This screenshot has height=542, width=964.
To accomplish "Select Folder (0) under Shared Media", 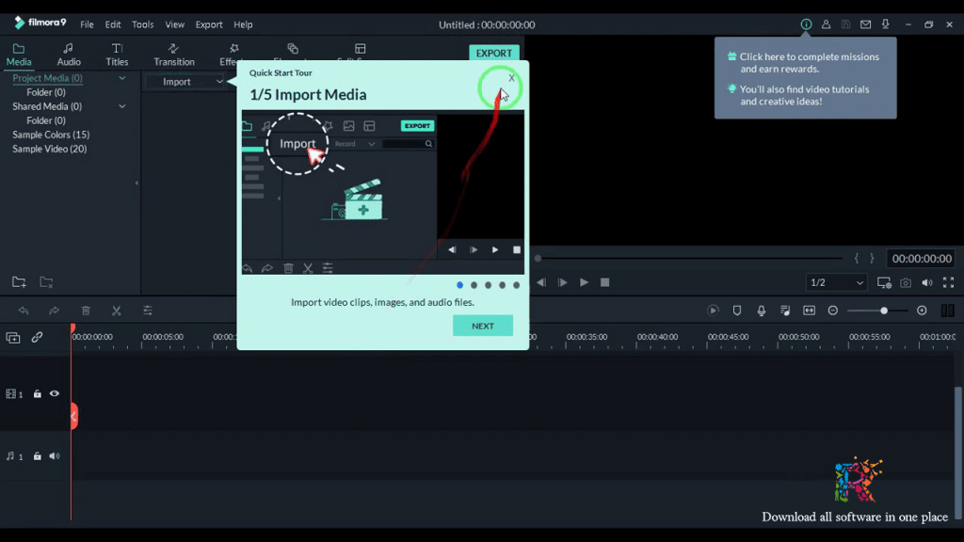I will [x=46, y=120].
